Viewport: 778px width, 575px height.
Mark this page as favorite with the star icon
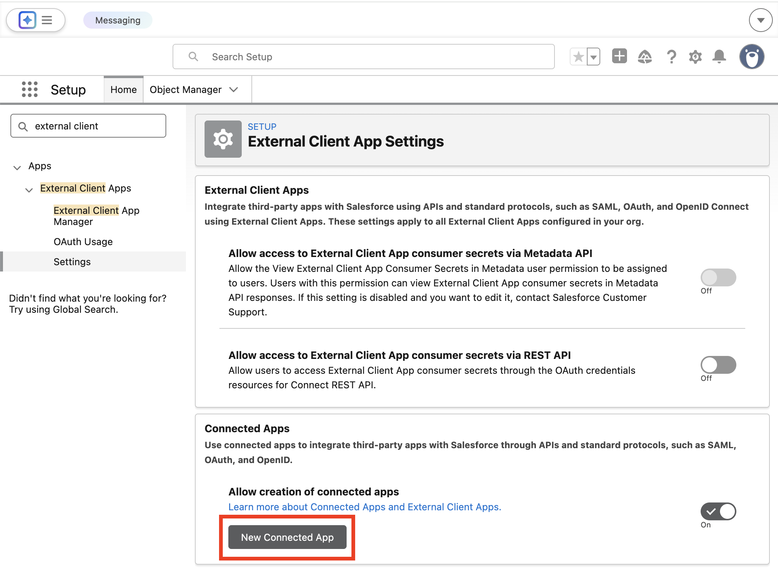pyautogui.click(x=578, y=57)
